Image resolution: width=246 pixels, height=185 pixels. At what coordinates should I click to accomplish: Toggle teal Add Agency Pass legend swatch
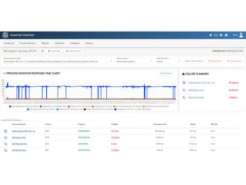28,110
